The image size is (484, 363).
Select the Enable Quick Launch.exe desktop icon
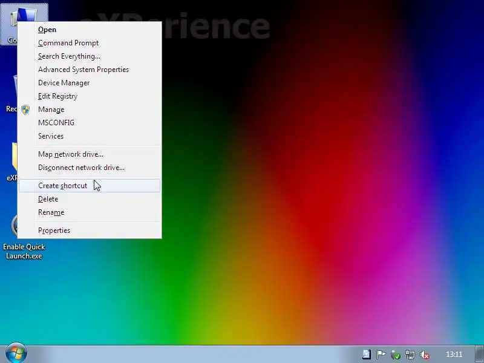pyautogui.click(x=24, y=236)
